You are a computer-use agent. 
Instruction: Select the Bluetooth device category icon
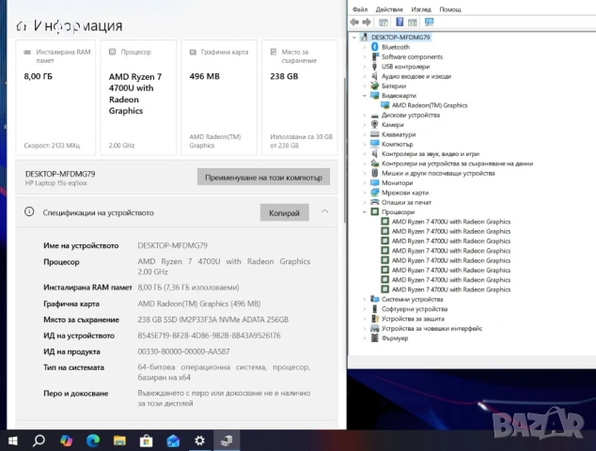point(374,47)
